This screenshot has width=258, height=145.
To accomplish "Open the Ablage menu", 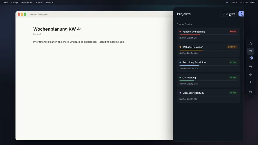I will pyautogui.click(x=15, y=2).
